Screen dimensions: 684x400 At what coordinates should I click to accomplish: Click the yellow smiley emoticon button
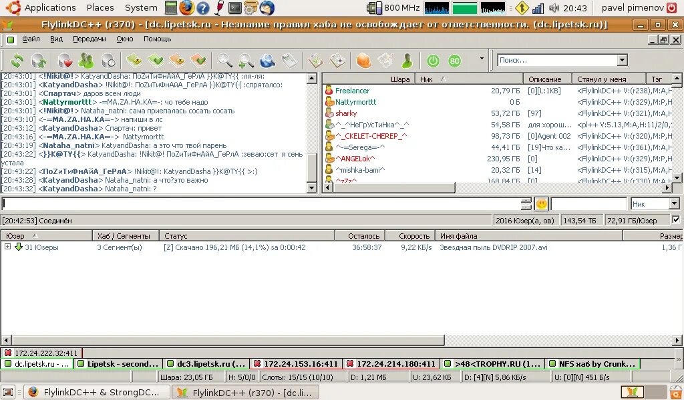(x=541, y=204)
